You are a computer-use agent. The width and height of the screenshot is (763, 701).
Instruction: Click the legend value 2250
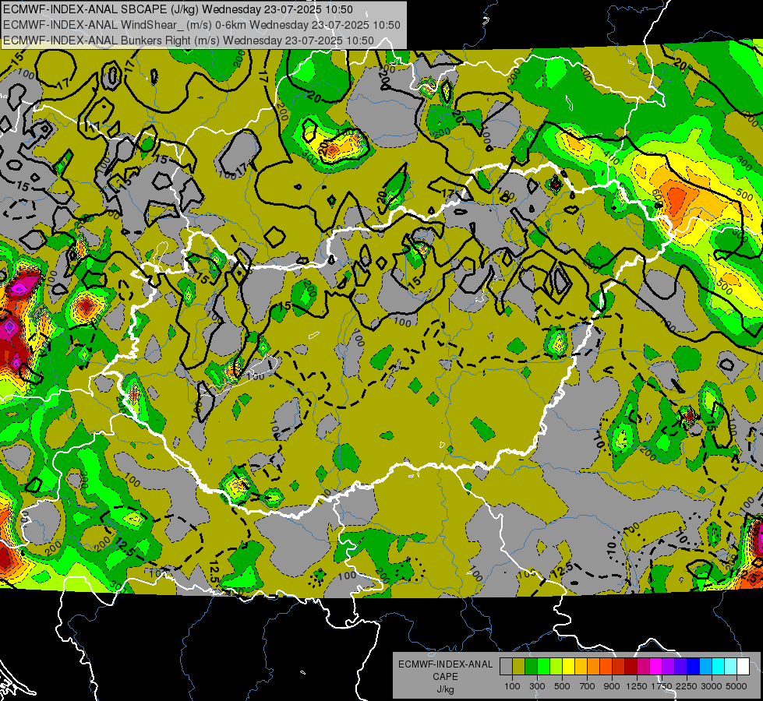click(x=687, y=686)
